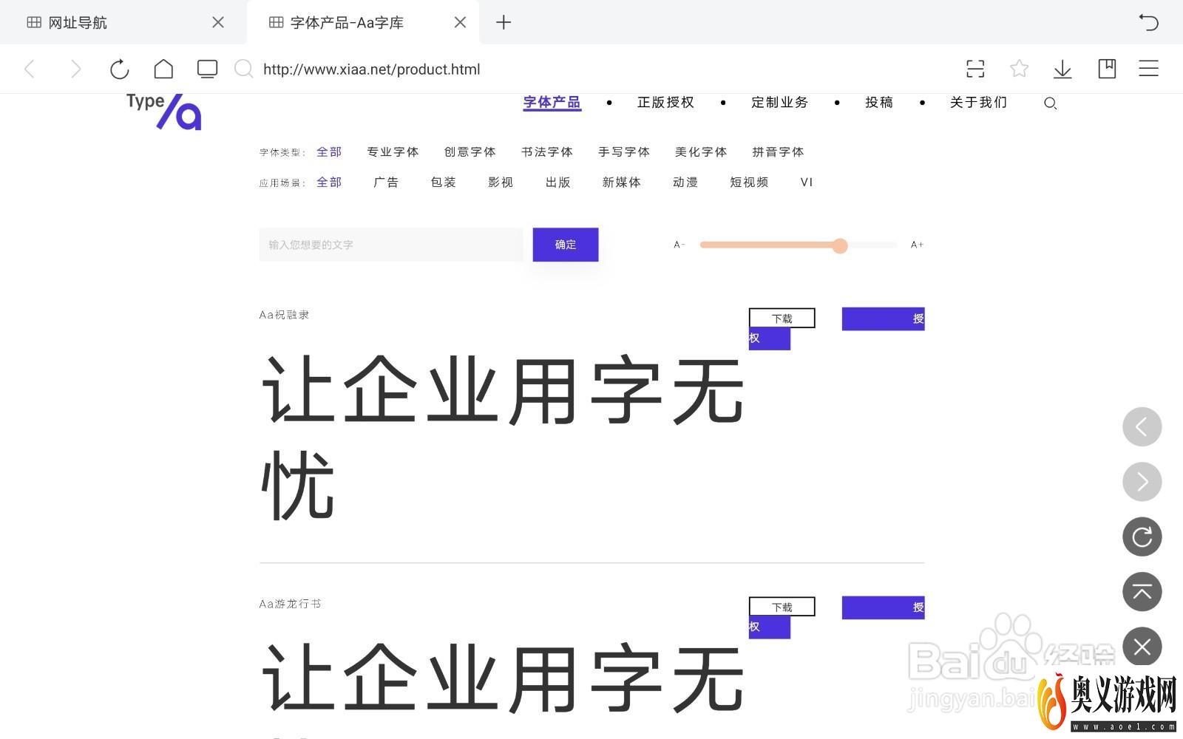Click the 授权 button for Aa游龙行书
1183x739 pixels.
[883, 607]
